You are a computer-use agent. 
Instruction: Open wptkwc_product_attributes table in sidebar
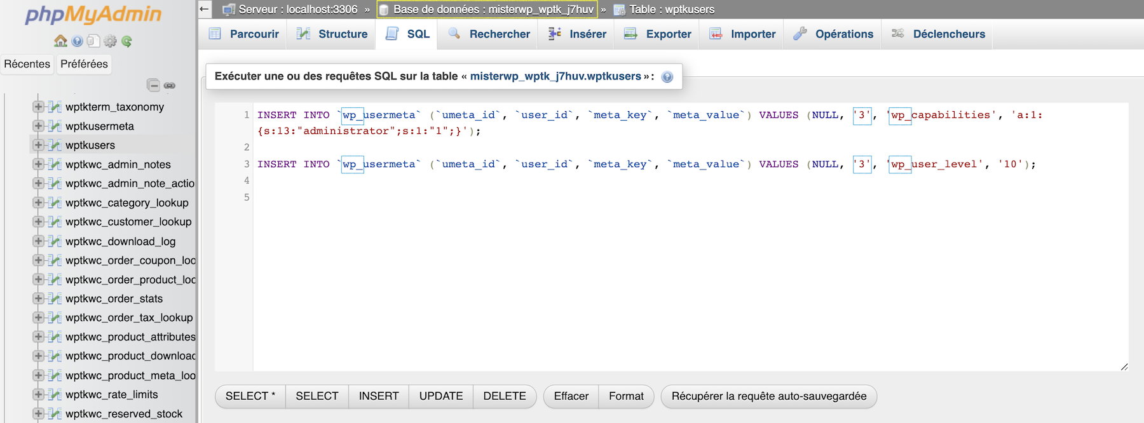[130, 337]
